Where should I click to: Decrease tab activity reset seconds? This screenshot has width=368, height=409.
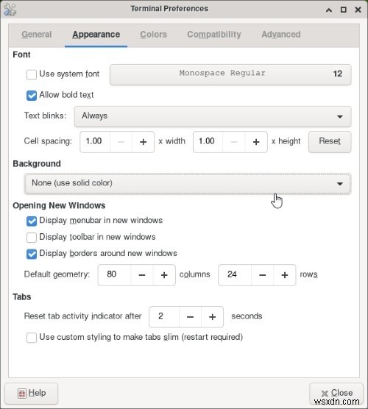point(191,316)
